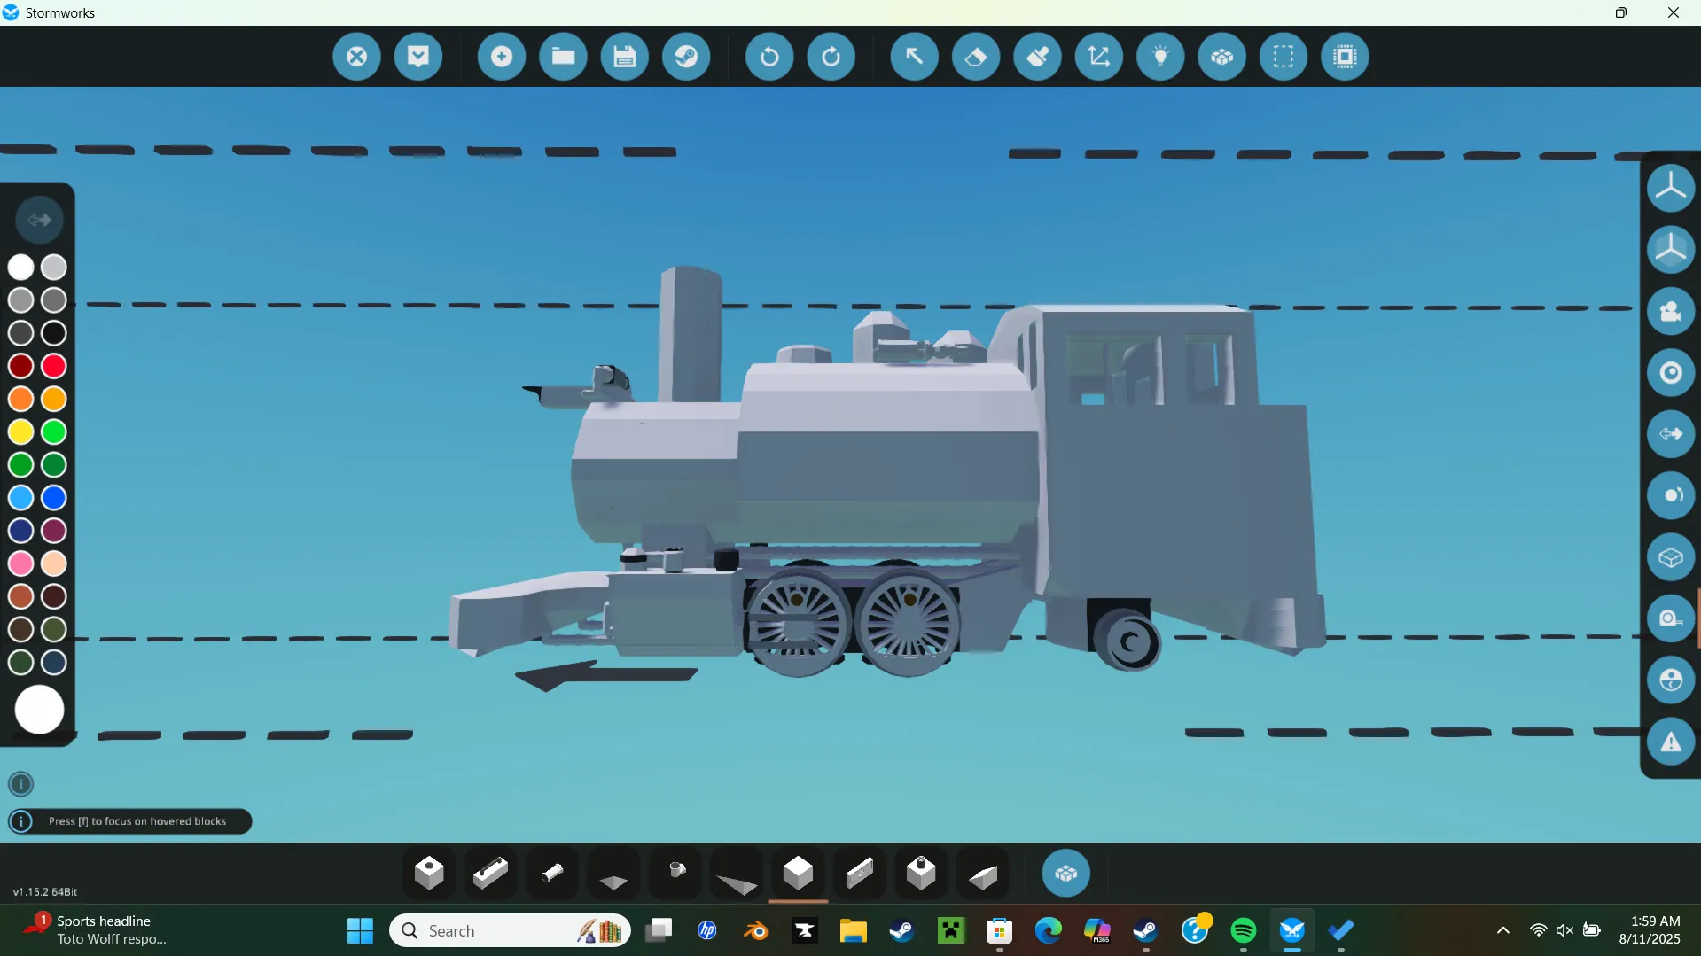This screenshot has width=1701, height=956.
Task: Select the paint brush tool
Action: pyautogui.click(x=1037, y=57)
